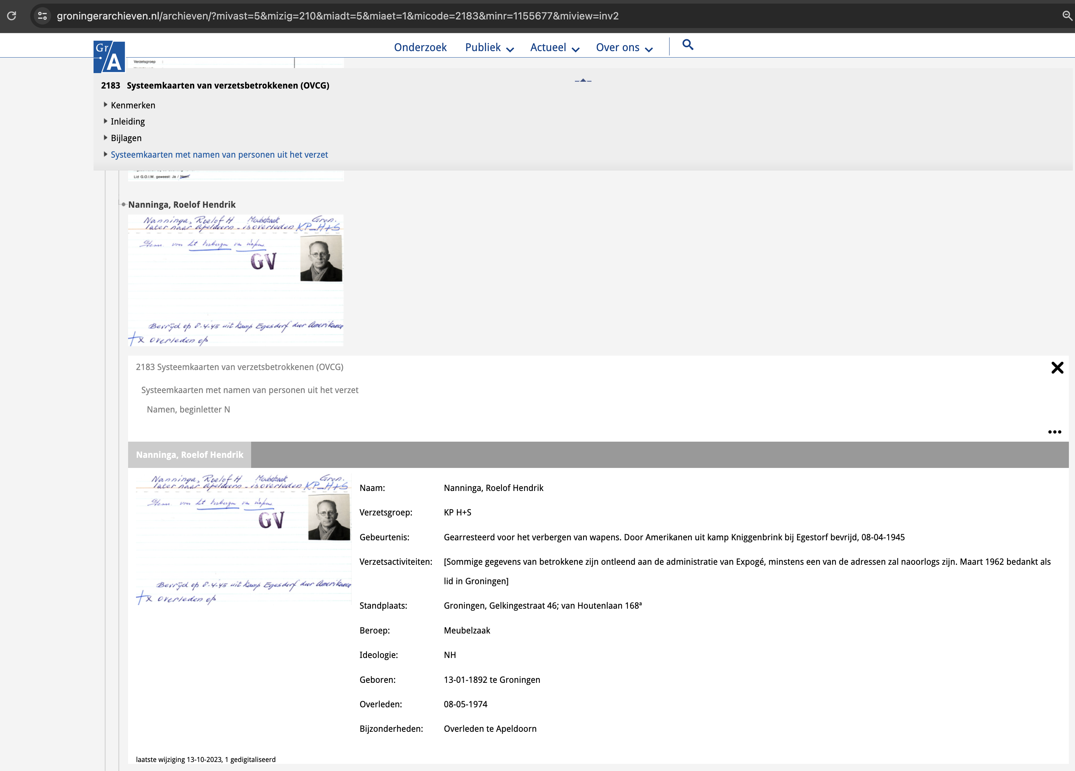The height and width of the screenshot is (771, 1075).
Task: Open site information icon in address bar
Action: tap(42, 15)
